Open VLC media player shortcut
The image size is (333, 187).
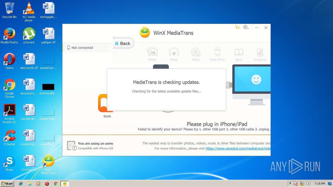(x=29, y=12)
